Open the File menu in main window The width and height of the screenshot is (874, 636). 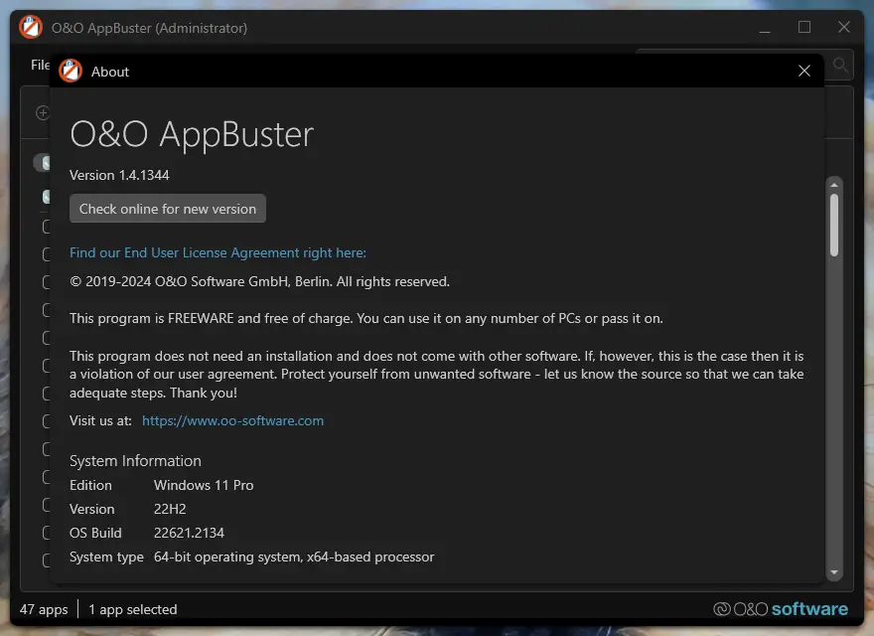(x=40, y=66)
